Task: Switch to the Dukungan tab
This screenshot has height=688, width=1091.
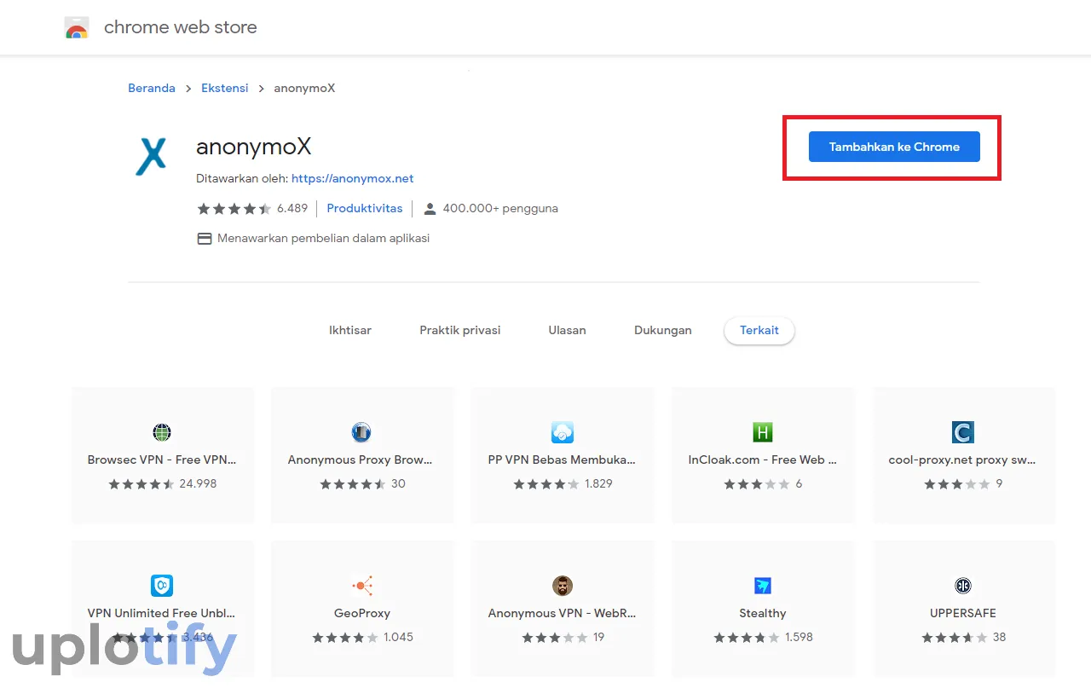Action: click(x=663, y=330)
